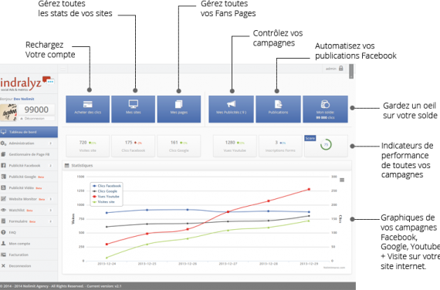Open chart hamburger menu icon
This screenshot has height=290, width=440.
[x=342, y=180]
